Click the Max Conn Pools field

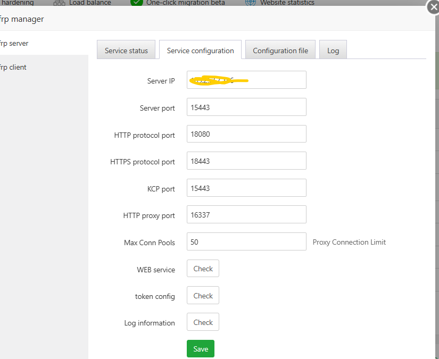(x=246, y=241)
